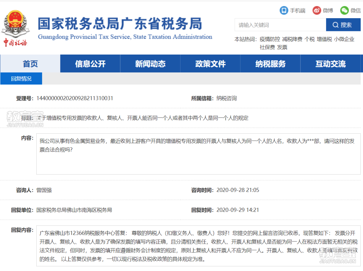Click the hot word 减税降费
Viewport: 363px width, 271px height.
(292, 39)
